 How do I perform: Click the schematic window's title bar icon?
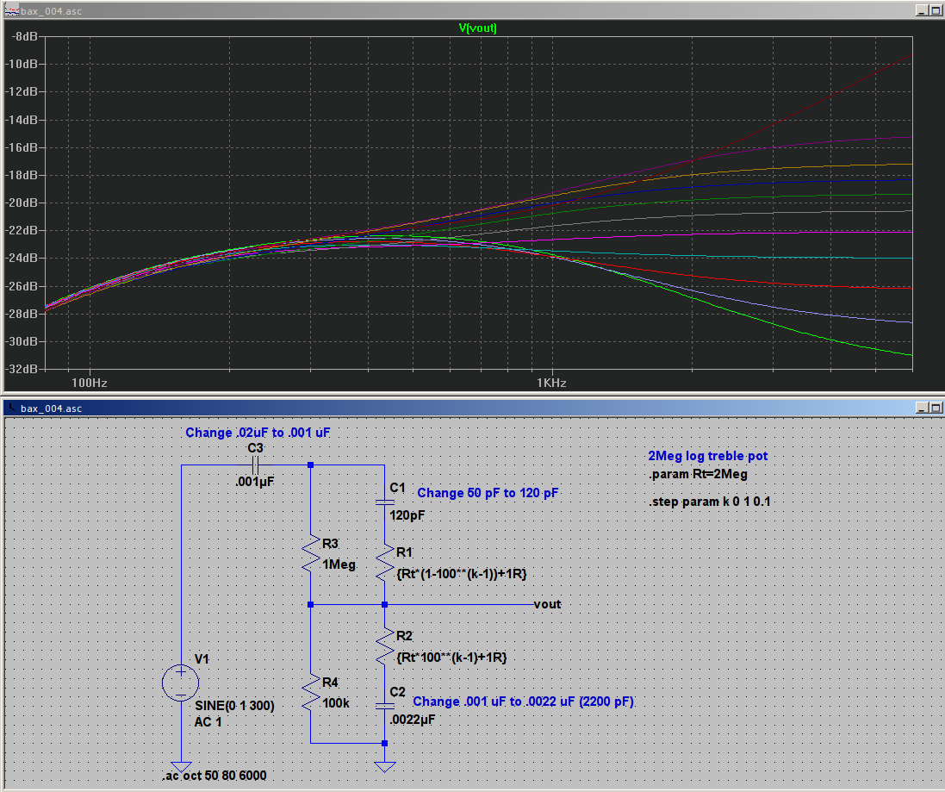click(x=11, y=408)
